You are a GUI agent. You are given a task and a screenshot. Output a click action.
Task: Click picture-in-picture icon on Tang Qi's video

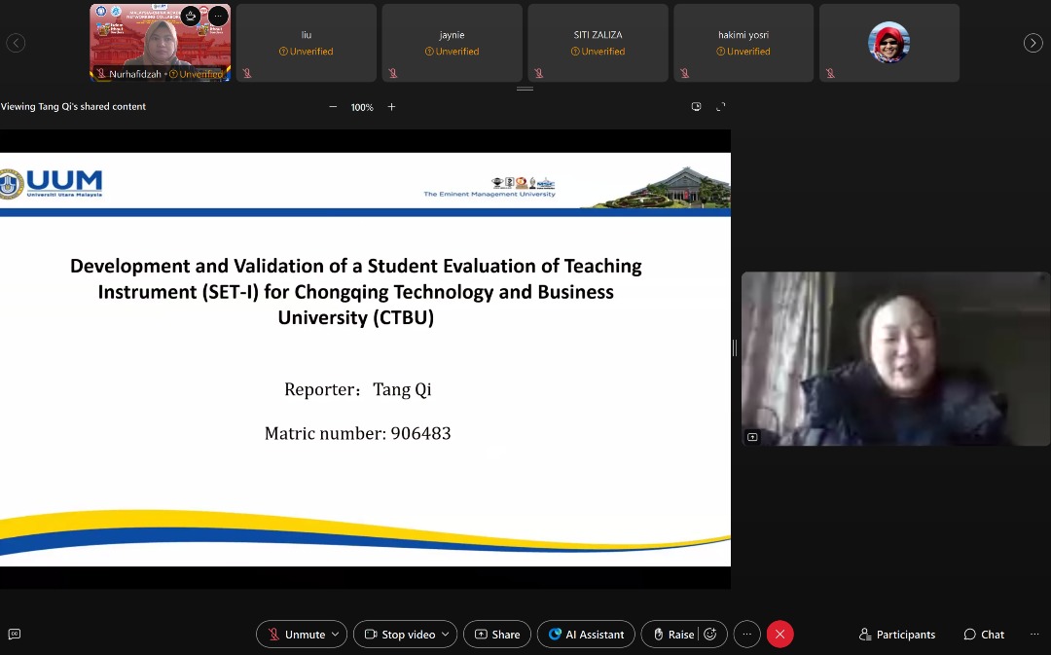click(752, 437)
